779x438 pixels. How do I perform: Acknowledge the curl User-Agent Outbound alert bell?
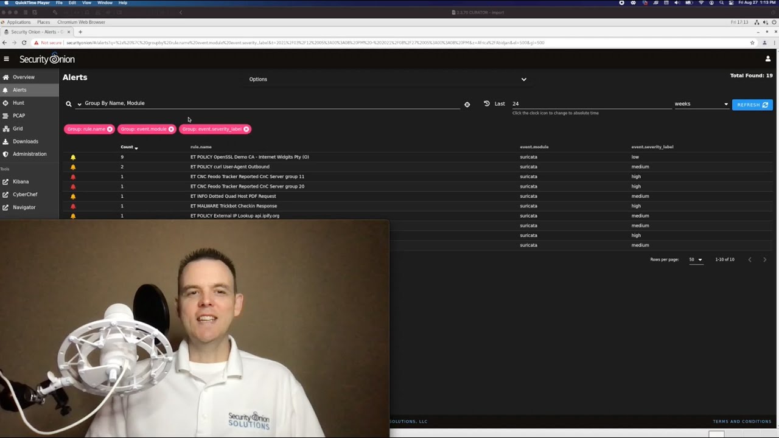[73, 167]
